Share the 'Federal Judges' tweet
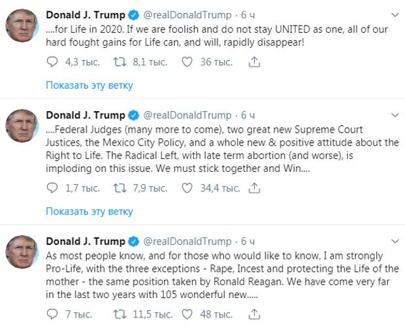Viewport: 405px width, 326px height. pos(254,188)
